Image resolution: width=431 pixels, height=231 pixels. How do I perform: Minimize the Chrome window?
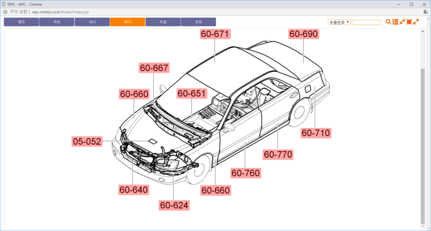point(399,4)
